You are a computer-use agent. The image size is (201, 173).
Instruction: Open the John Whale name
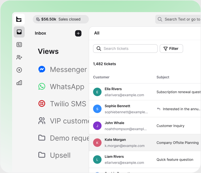pyautogui.click(x=114, y=123)
